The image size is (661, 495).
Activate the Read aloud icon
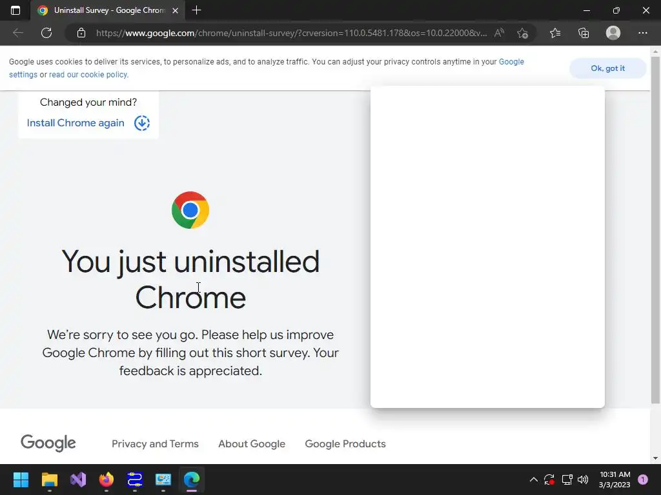tap(499, 33)
